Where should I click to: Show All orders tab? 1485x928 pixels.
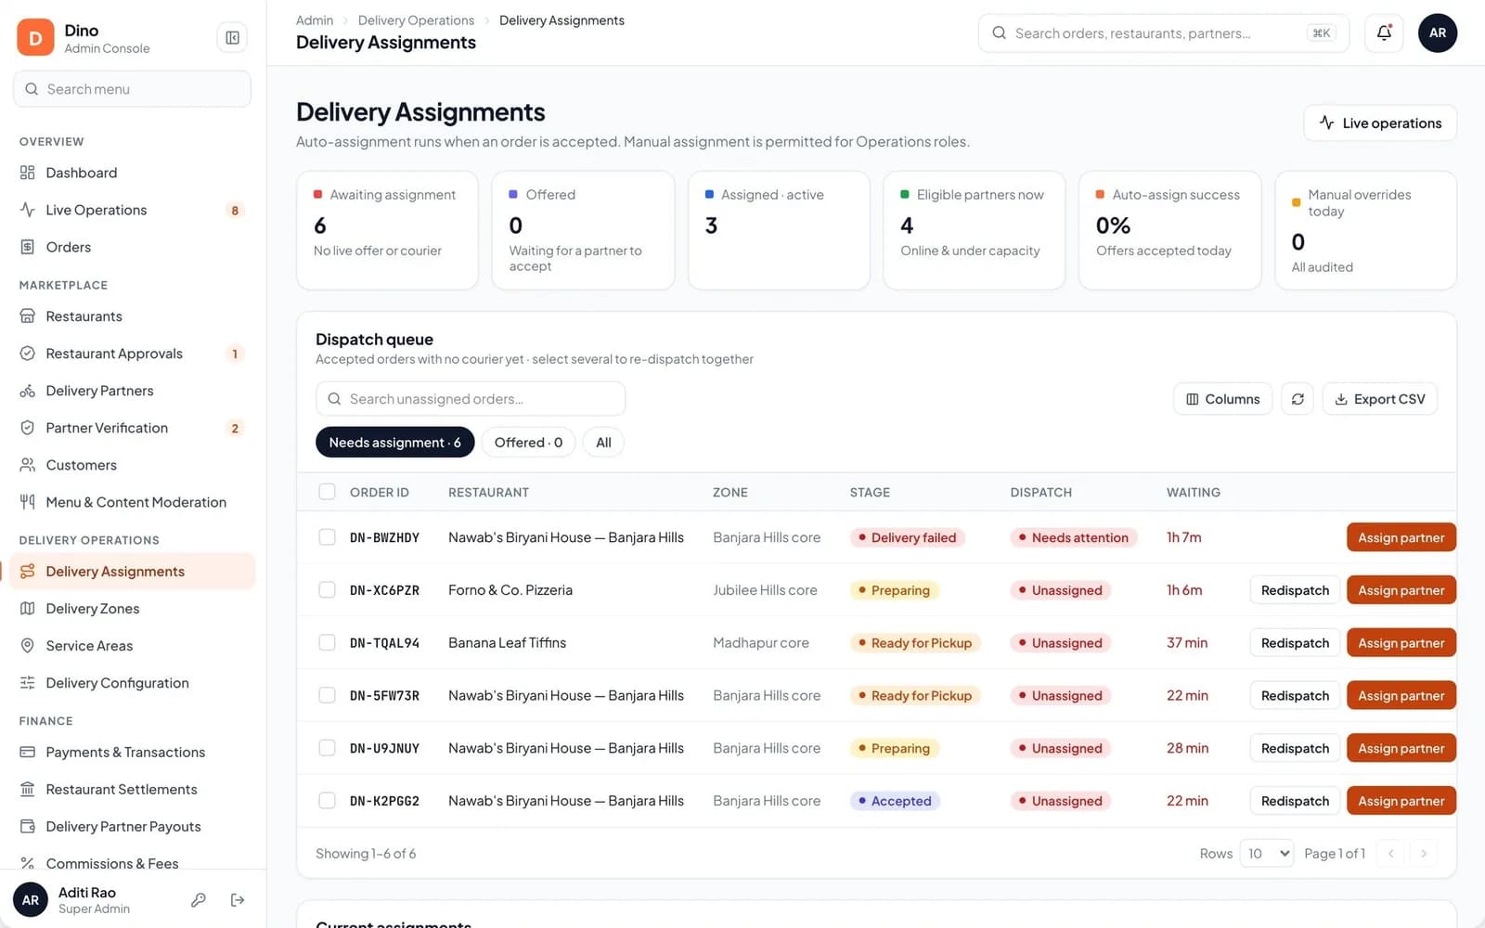(603, 443)
